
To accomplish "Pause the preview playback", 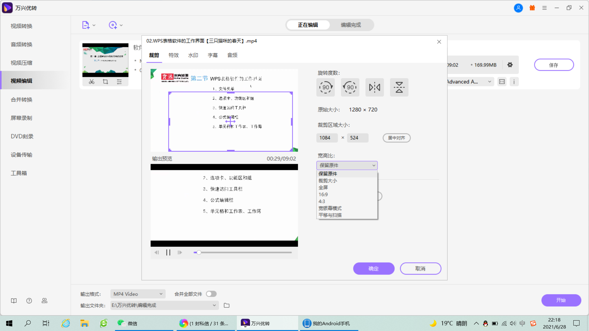I will pyautogui.click(x=168, y=253).
